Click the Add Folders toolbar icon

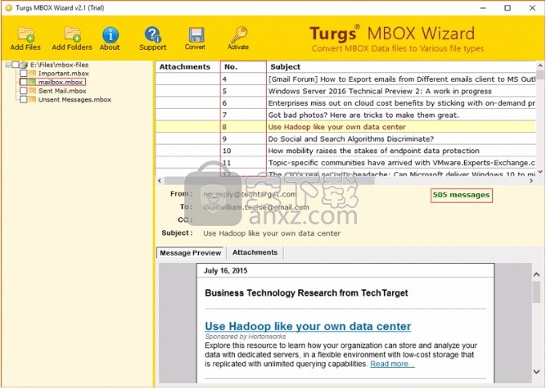click(72, 34)
